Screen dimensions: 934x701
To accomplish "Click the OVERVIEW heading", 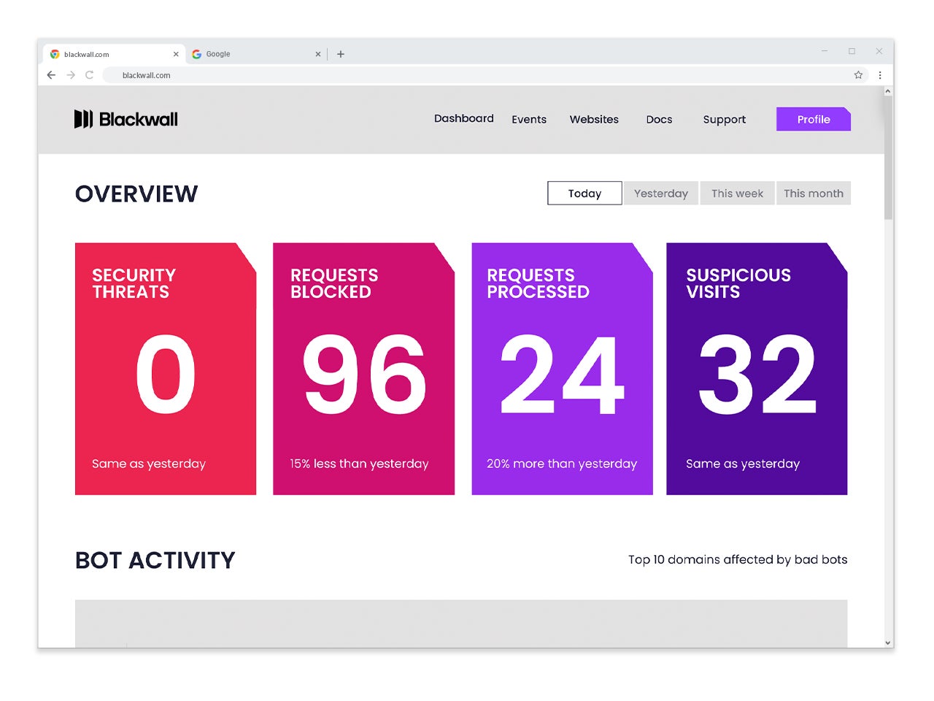I will [x=136, y=194].
